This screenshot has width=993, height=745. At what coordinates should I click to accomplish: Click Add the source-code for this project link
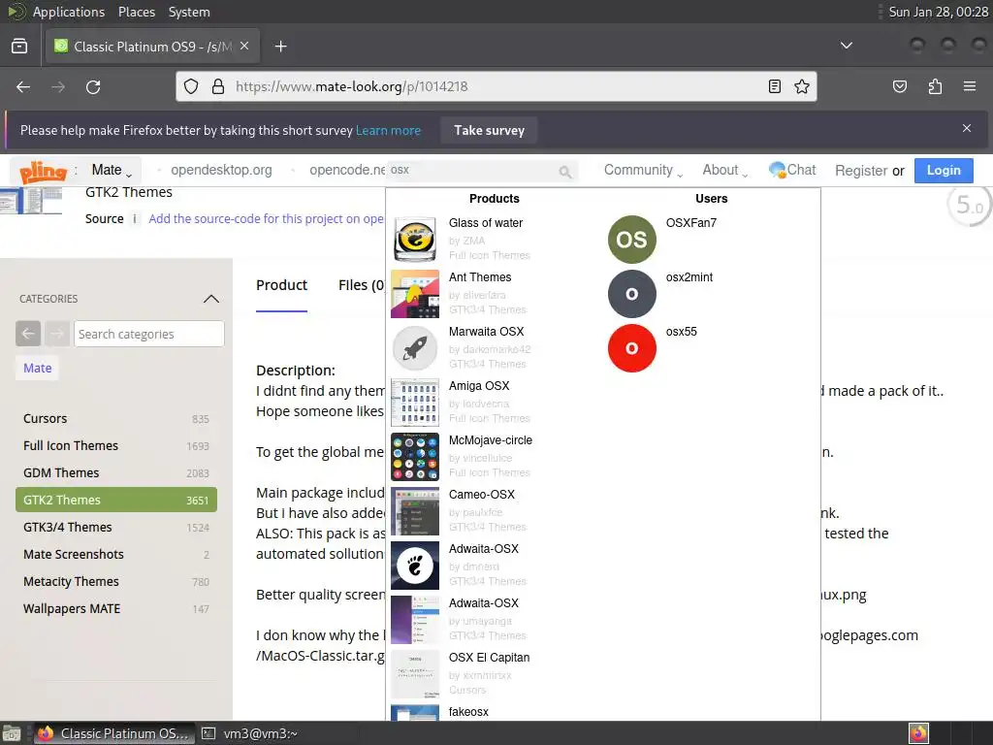[266, 218]
